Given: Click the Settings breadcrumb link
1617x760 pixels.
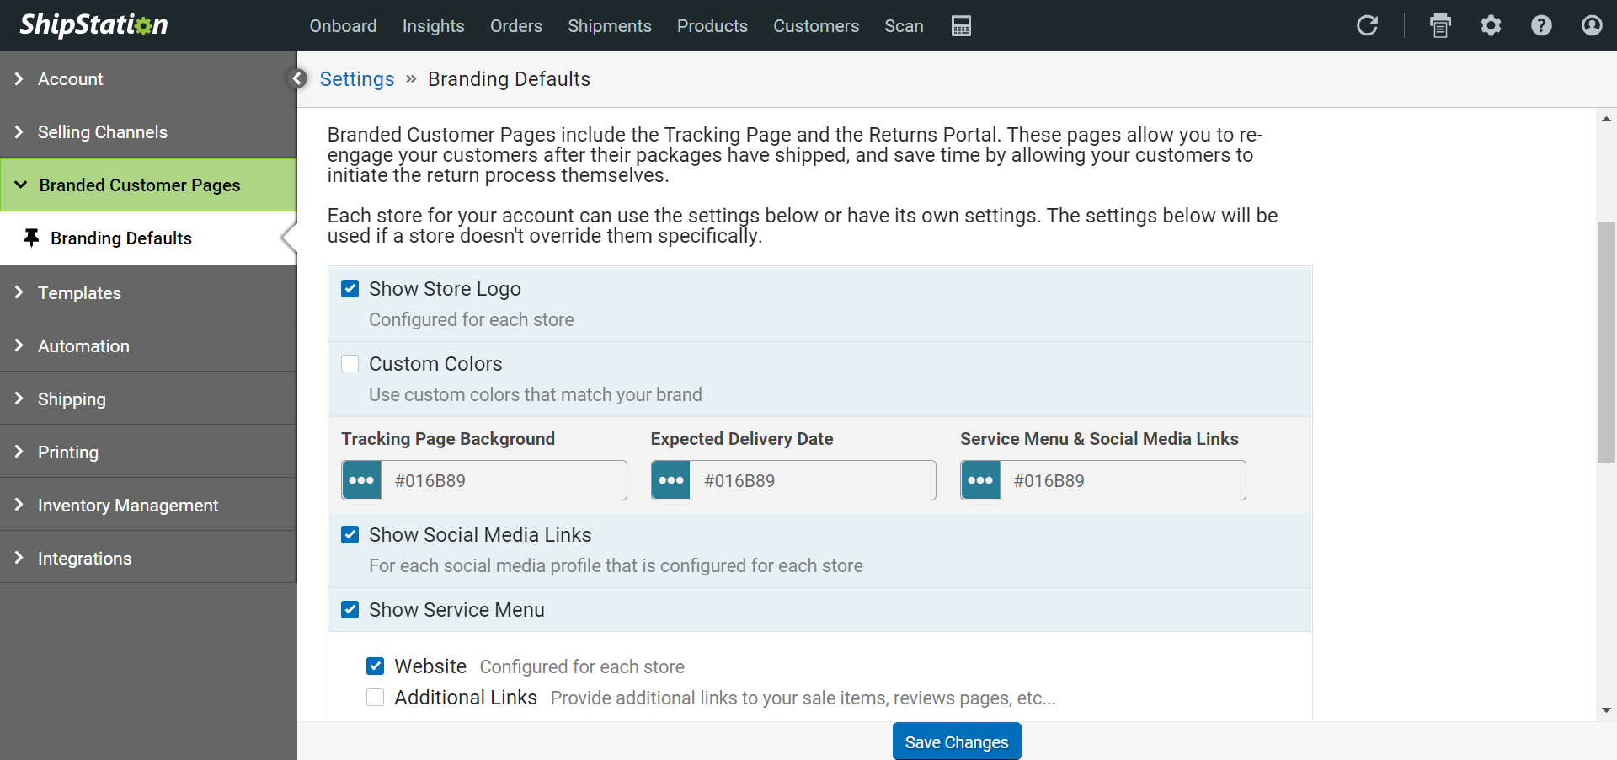Looking at the screenshot, I should 357,79.
